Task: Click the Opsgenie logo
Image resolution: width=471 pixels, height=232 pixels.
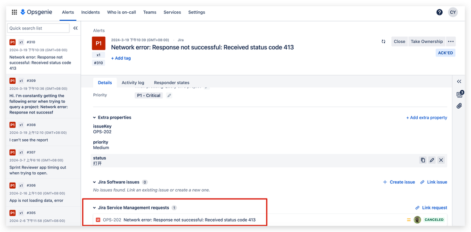Action: pos(36,12)
